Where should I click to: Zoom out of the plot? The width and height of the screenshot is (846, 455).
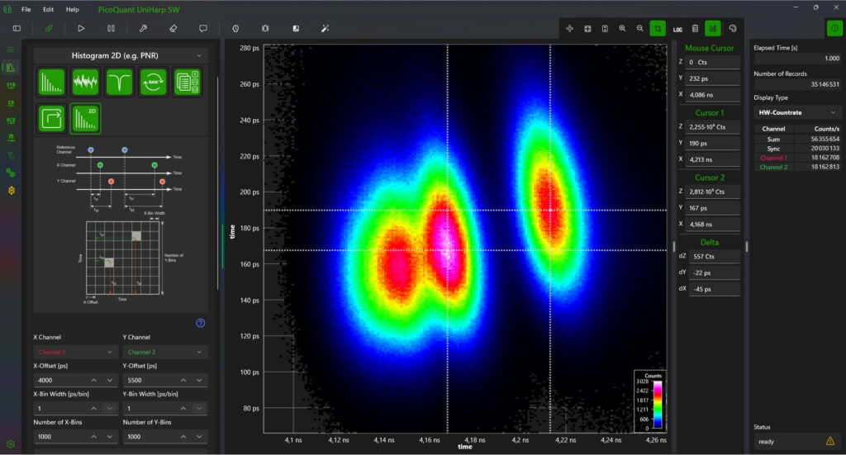639,28
